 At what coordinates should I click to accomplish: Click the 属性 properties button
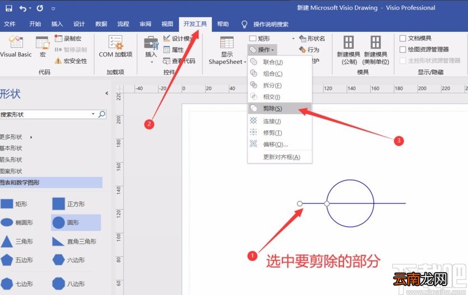[173, 49]
